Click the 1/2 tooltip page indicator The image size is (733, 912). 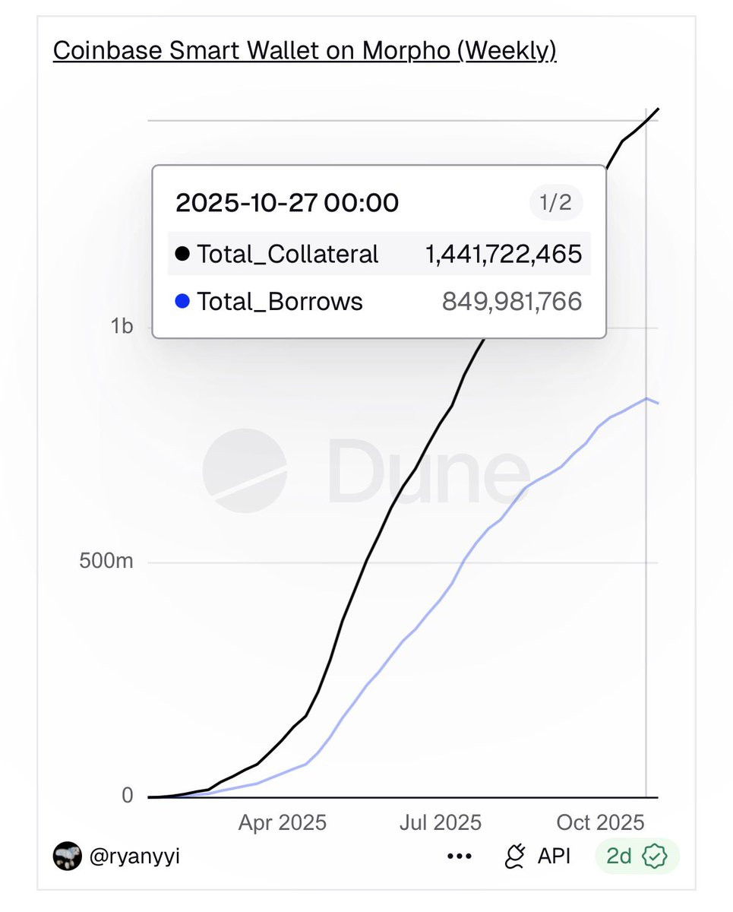click(556, 204)
